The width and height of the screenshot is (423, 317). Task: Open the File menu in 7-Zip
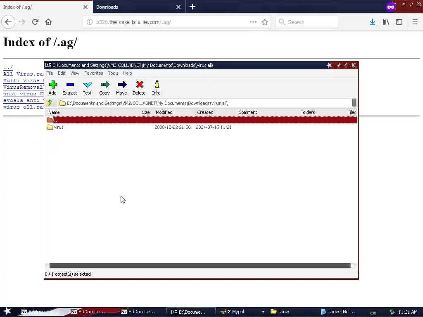(50, 73)
